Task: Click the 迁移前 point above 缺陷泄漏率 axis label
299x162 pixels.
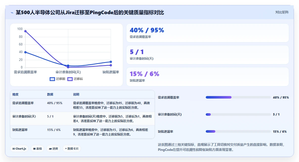Action: click(x=111, y=62)
